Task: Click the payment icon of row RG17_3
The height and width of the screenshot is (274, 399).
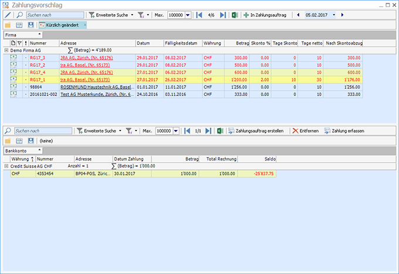Action: click(13, 57)
